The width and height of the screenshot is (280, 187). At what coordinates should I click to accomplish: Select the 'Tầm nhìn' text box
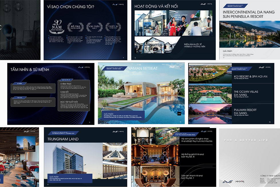tap(33, 102)
